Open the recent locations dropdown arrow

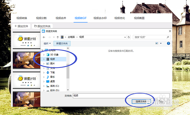[54, 37]
